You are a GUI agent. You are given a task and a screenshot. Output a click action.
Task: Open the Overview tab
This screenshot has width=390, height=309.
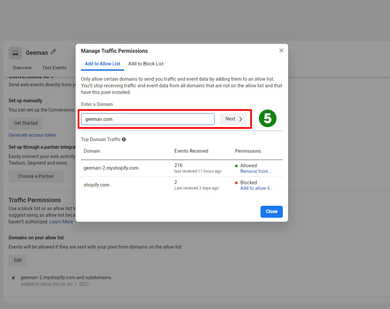tap(22, 68)
